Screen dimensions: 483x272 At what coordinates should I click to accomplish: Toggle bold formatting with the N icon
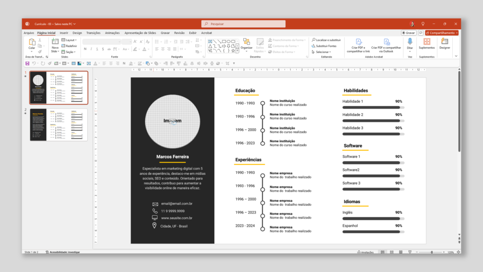pos(85,49)
